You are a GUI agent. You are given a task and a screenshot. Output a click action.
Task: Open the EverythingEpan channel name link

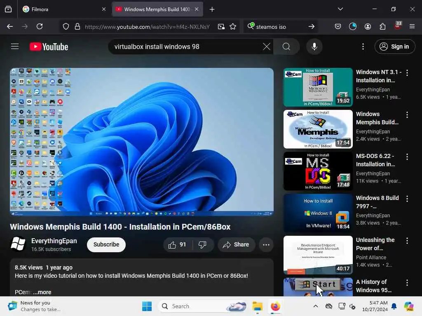[x=54, y=241]
